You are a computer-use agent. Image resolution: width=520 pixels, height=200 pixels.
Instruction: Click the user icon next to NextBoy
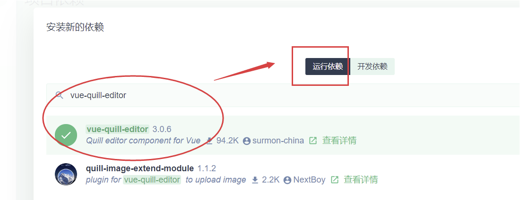click(287, 180)
